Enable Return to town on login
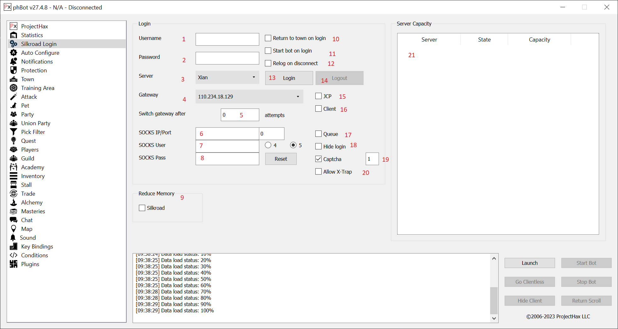618x329 pixels. (268, 38)
